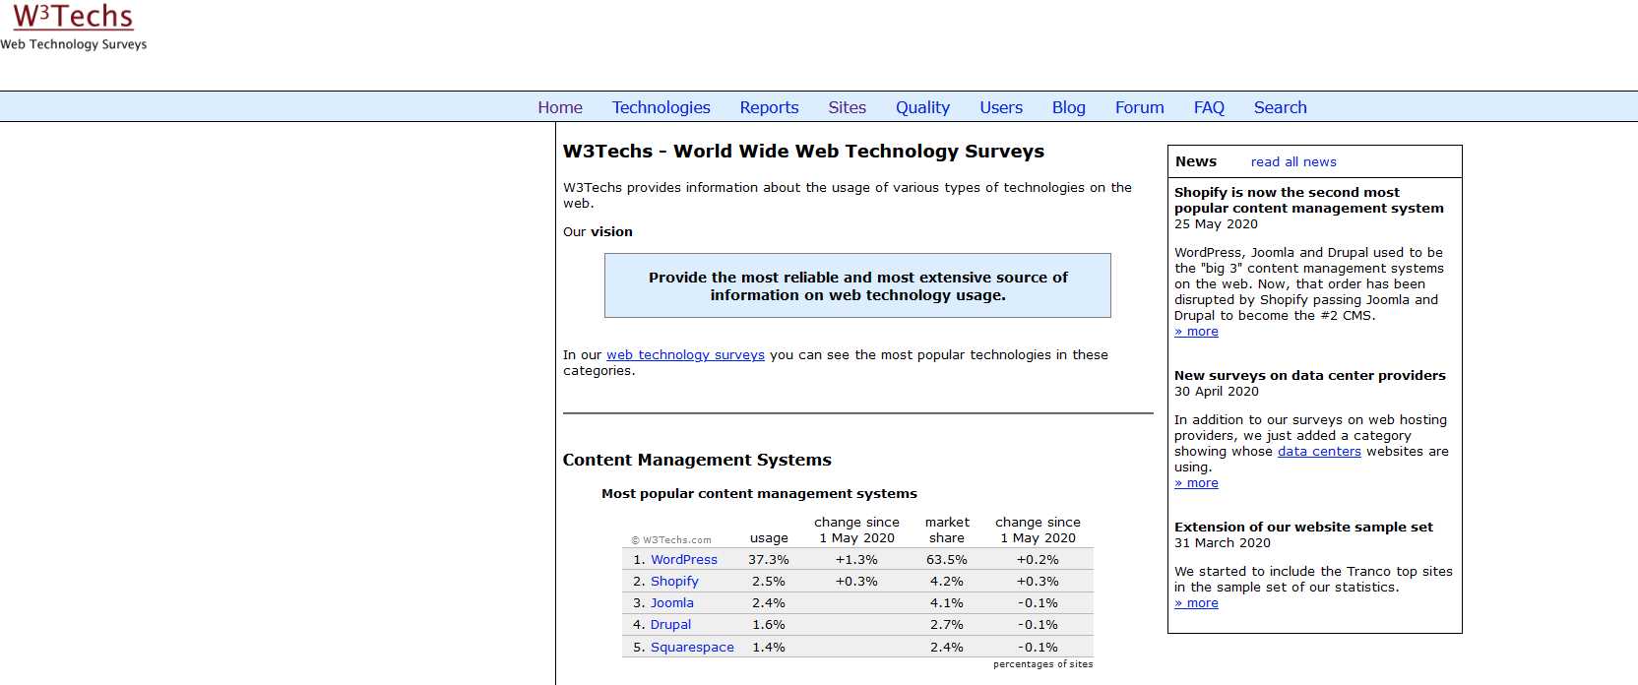Click the percentages of sites footnote
This screenshot has height=685, width=1638.
[1042, 664]
